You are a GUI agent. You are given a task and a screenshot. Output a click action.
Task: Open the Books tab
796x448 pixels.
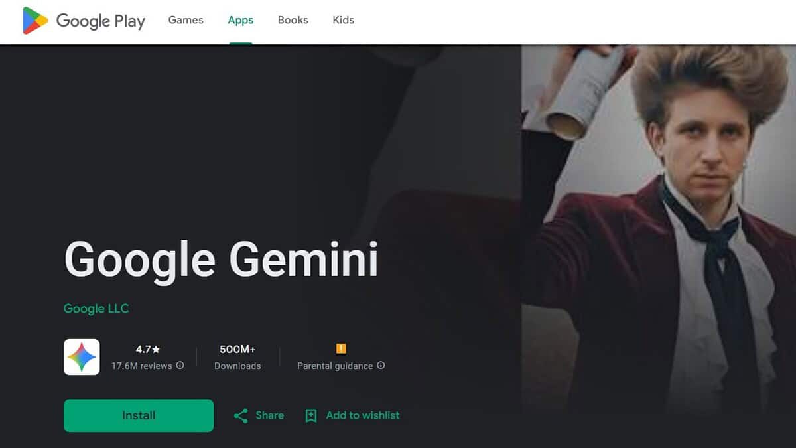tap(293, 20)
